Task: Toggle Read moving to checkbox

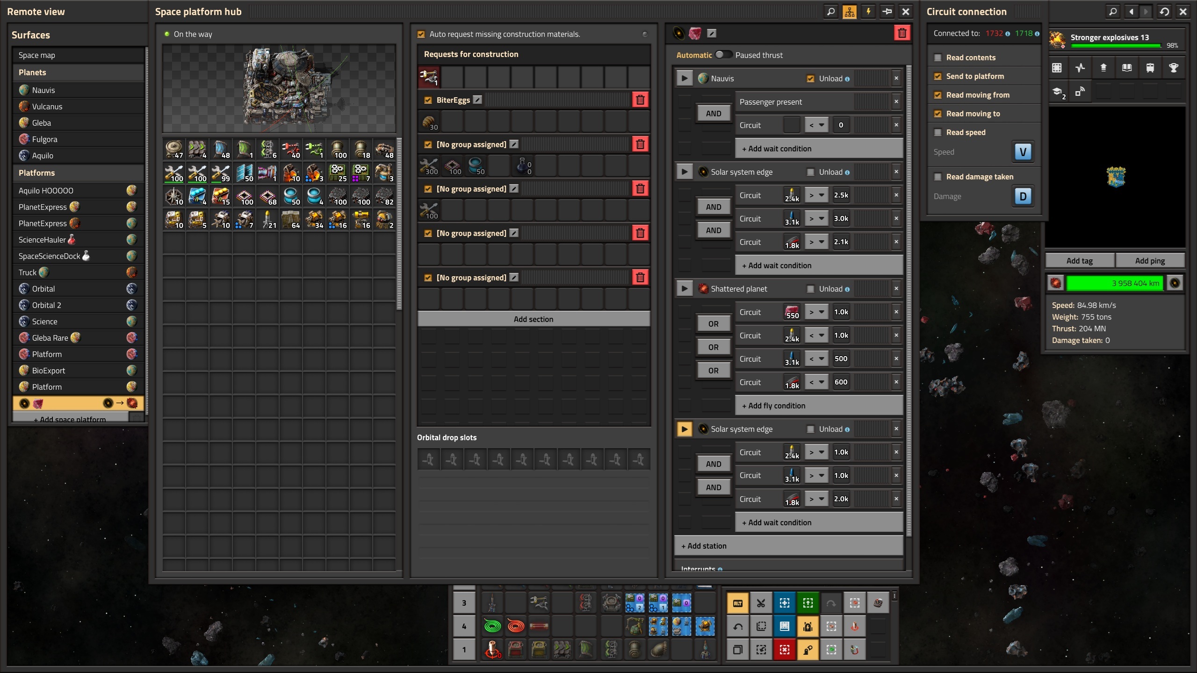Action: [937, 114]
